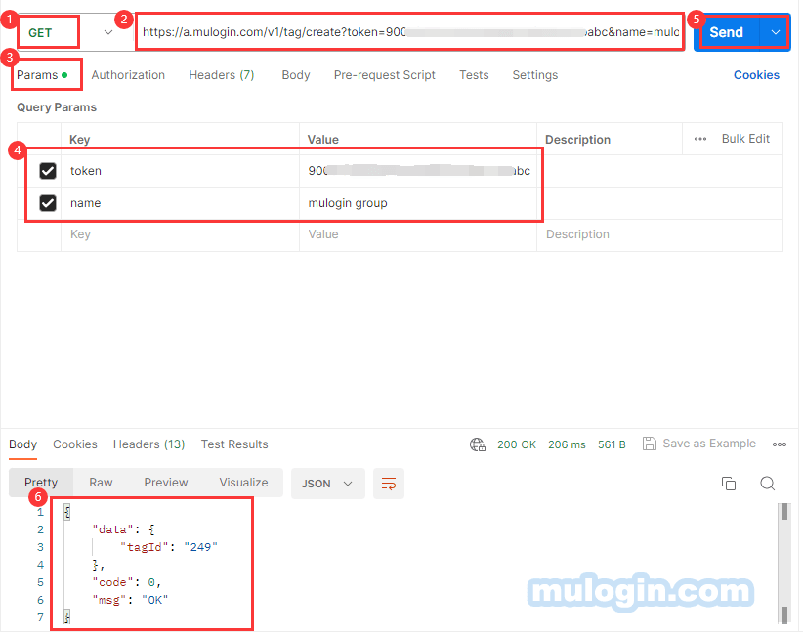The image size is (803, 634).
Task: Open the Pre-request Script tab
Action: pos(384,75)
